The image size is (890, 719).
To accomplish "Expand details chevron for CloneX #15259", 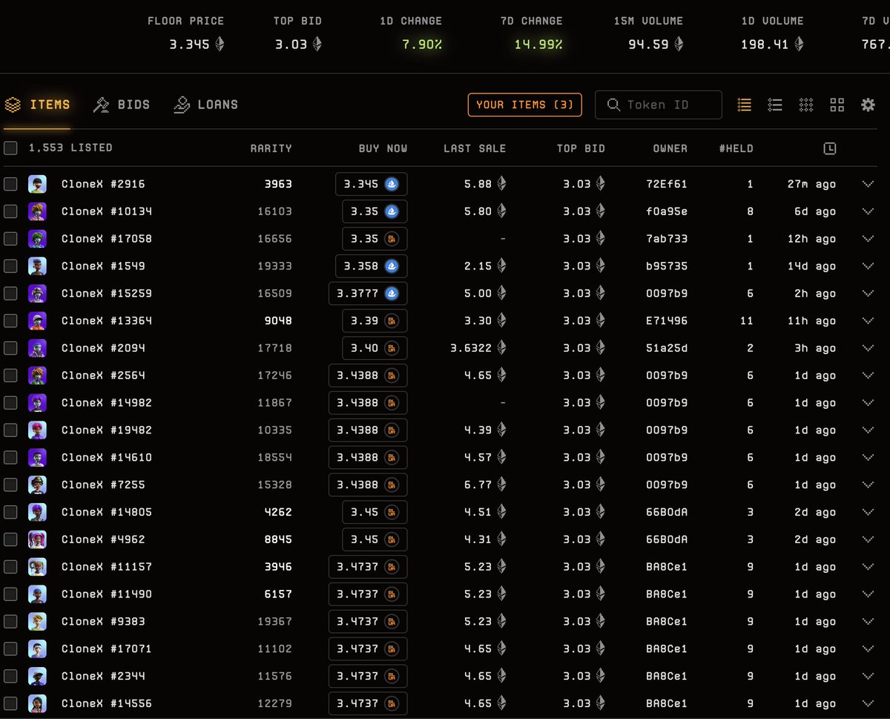I will click(x=868, y=293).
